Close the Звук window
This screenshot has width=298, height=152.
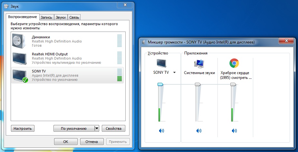tap(125, 5)
